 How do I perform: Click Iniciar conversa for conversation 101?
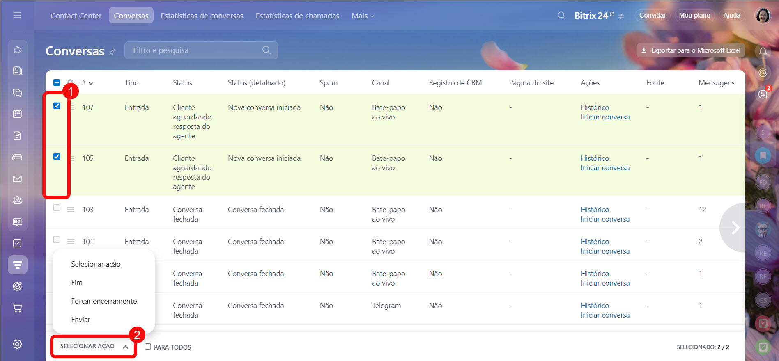click(x=605, y=251)
